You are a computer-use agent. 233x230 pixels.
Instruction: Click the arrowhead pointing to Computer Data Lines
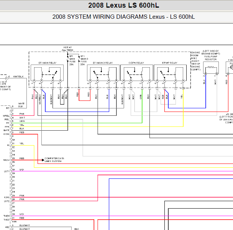(43, 160)
